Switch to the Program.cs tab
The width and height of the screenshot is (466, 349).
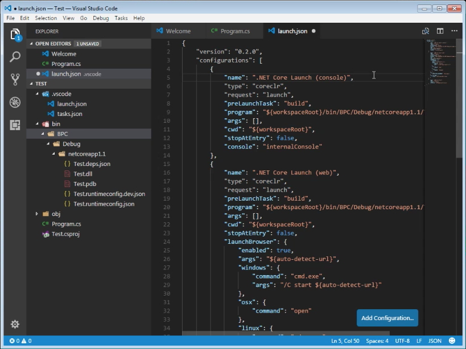pos(235,31)
